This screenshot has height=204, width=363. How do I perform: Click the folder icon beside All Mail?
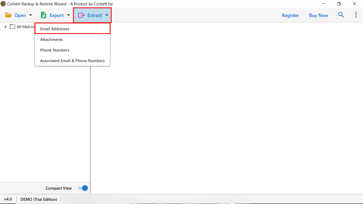coord(12,27)
